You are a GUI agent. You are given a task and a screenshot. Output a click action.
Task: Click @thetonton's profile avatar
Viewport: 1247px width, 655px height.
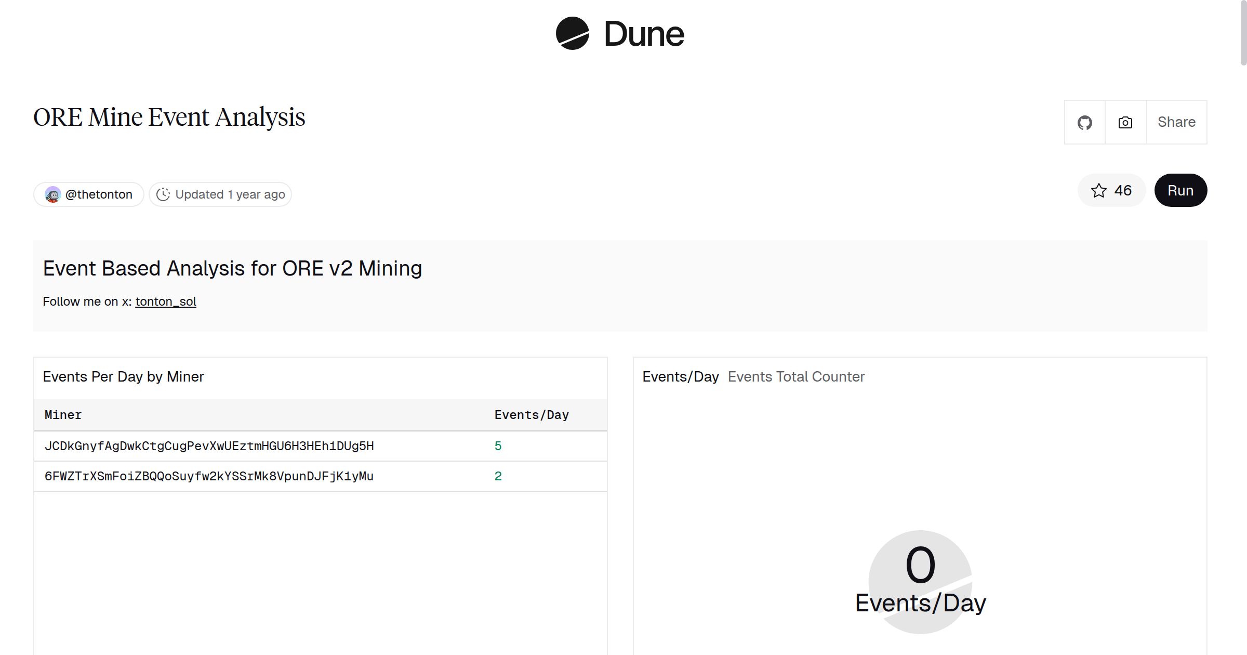(52, 194)
